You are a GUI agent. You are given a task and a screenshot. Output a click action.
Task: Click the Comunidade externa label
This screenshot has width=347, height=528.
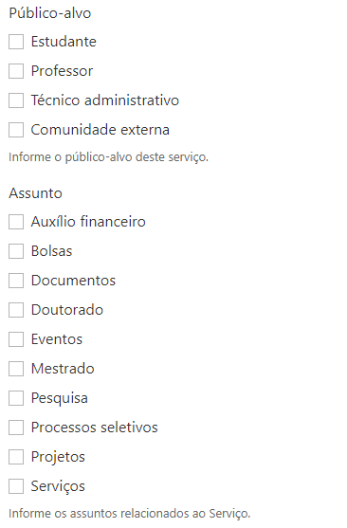tap(100, 130)
